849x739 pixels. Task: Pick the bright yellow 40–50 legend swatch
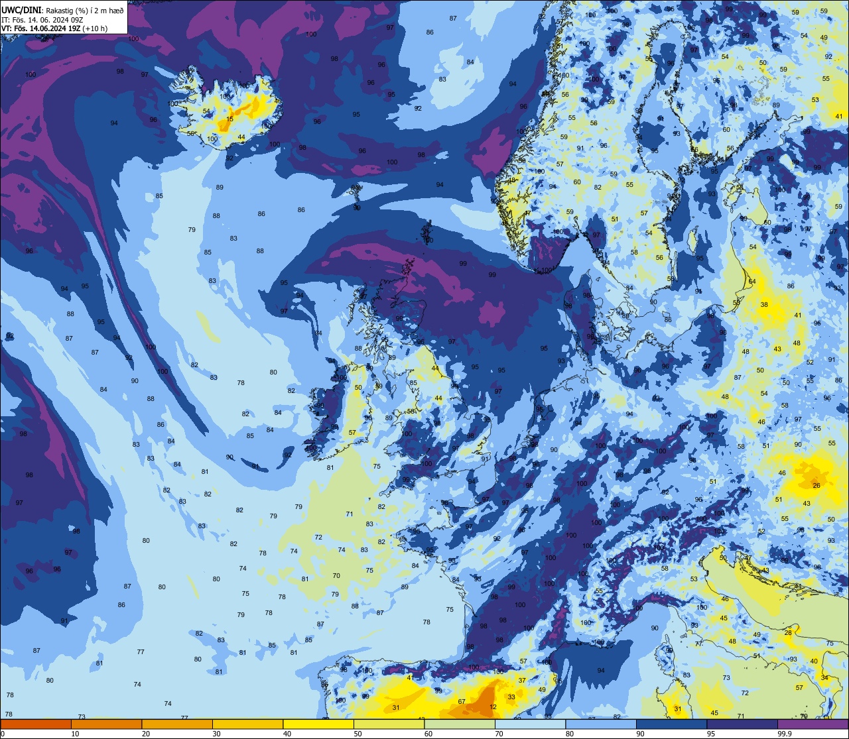pos(318,724)
